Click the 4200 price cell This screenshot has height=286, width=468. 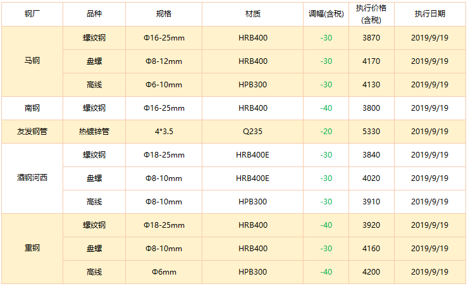[371, 272]
